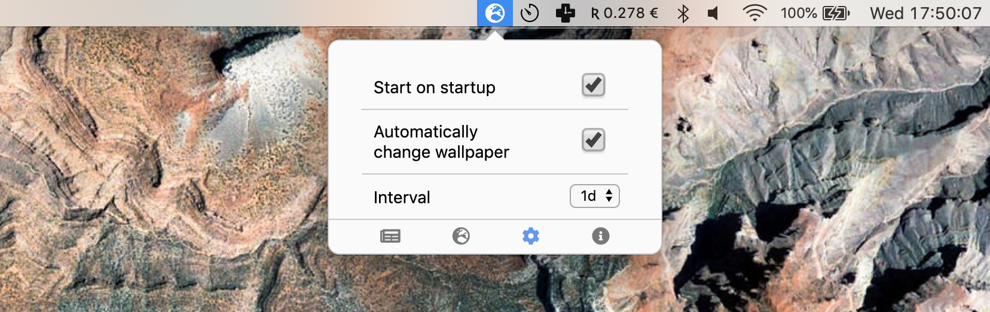
Task: Click the Automatically change wallpaper label
Action: click(441, 142)
